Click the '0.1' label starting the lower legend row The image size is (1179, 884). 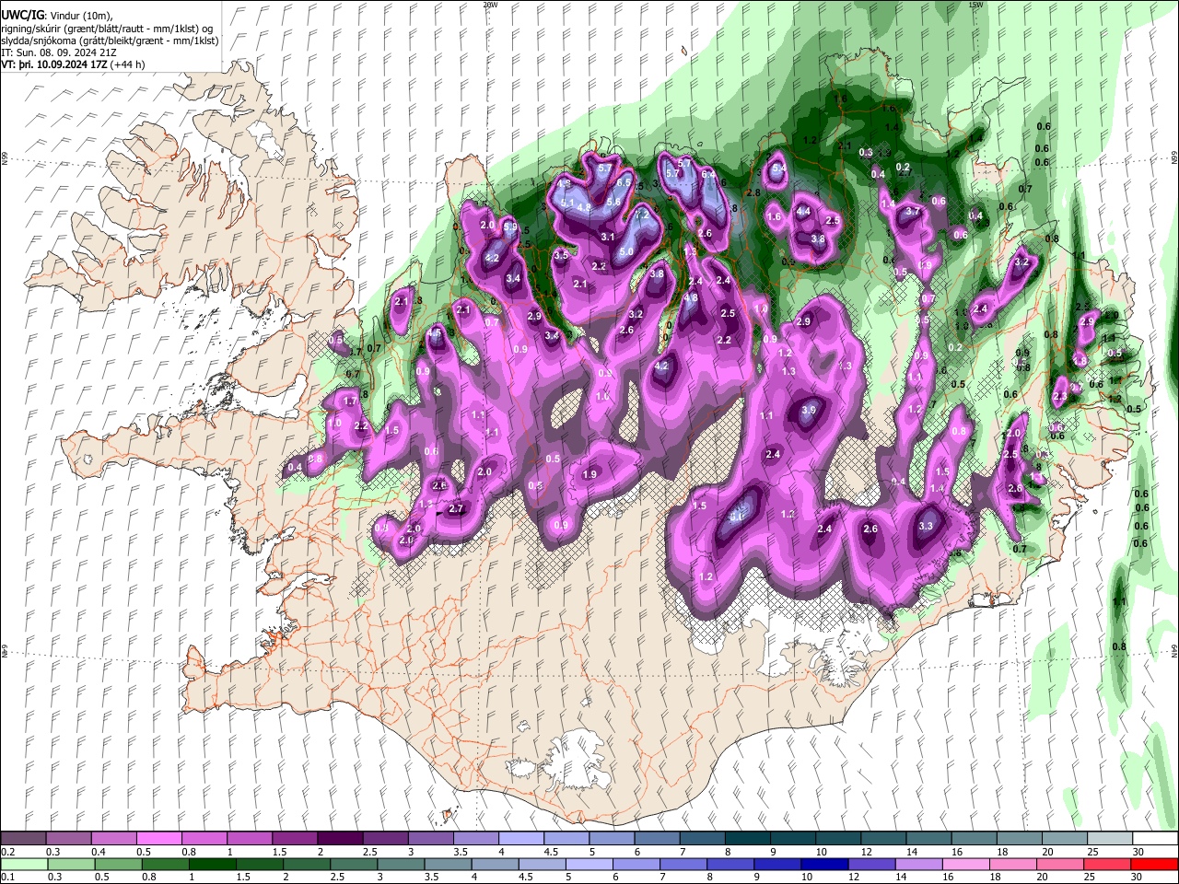coord(7,877)
